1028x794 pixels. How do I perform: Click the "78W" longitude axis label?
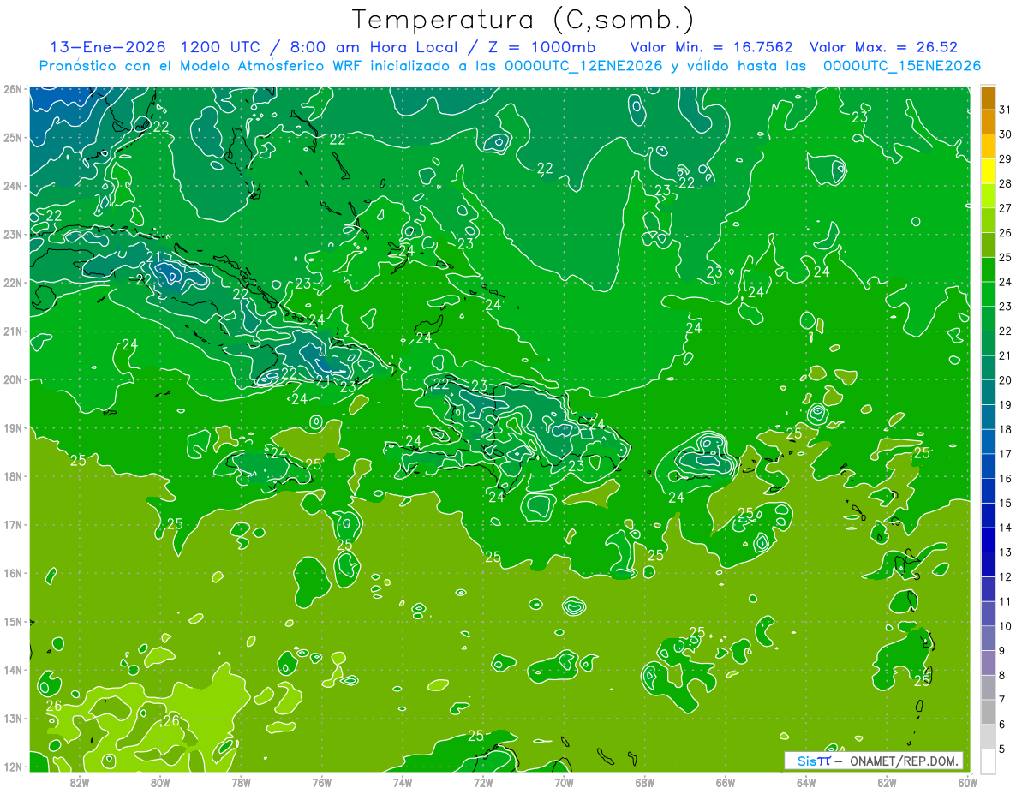tap(241, 781)
